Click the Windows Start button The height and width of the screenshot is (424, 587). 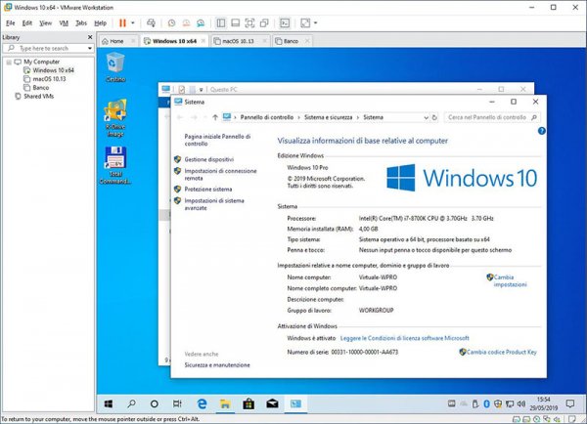coord(109,403)
